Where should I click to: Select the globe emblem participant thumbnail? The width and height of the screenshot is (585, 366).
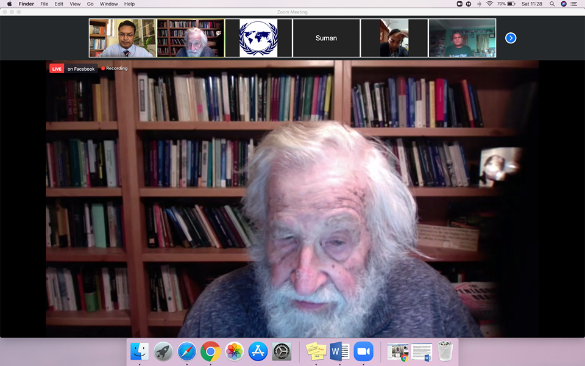[258, 38]
